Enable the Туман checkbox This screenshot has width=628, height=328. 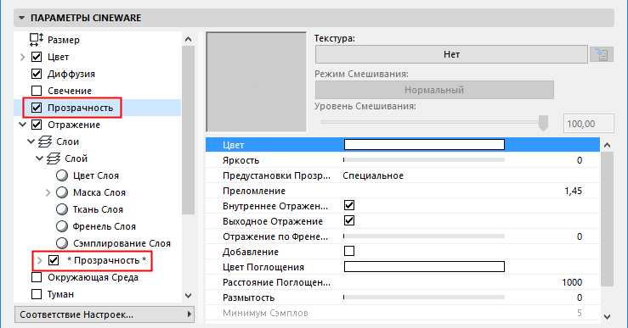(37, 294)
